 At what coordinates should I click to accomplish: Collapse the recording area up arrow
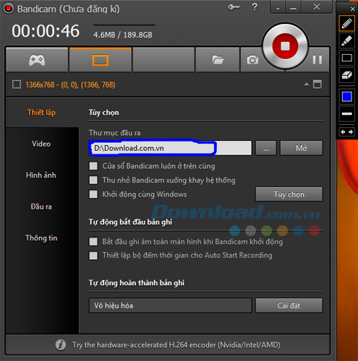coord(307,84)
